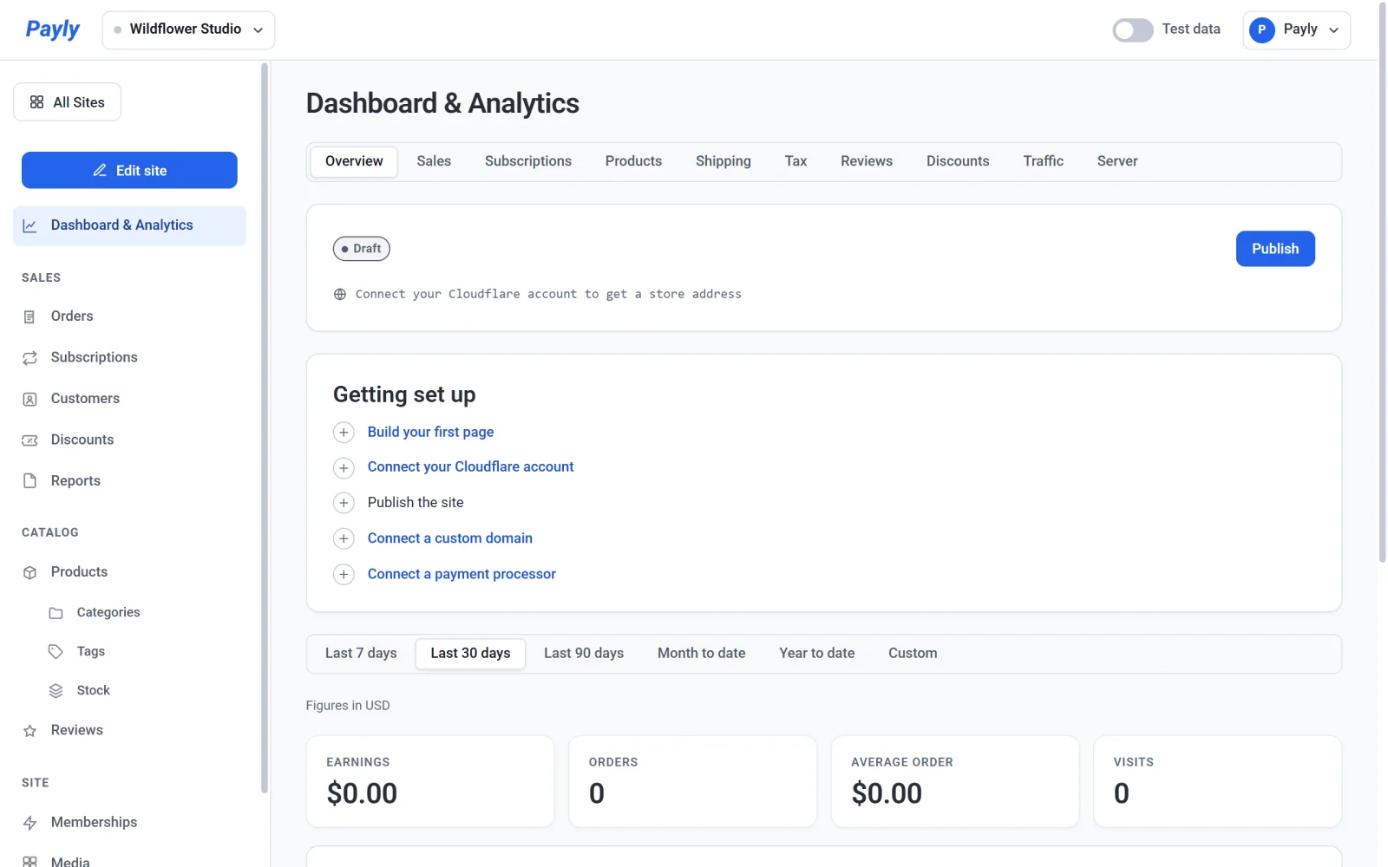Expand the Connect a custom domain step
Screen dimensions: 1388x867
pyautogui.click(x=344, y=538)
